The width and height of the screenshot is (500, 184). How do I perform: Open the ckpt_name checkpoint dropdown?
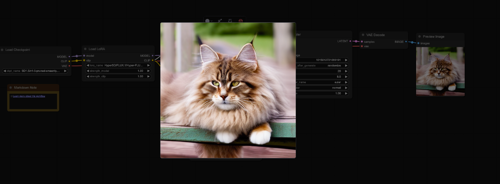pyautogui.click(x=36, y=71)
